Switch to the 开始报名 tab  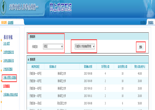[x=150, y=23]
